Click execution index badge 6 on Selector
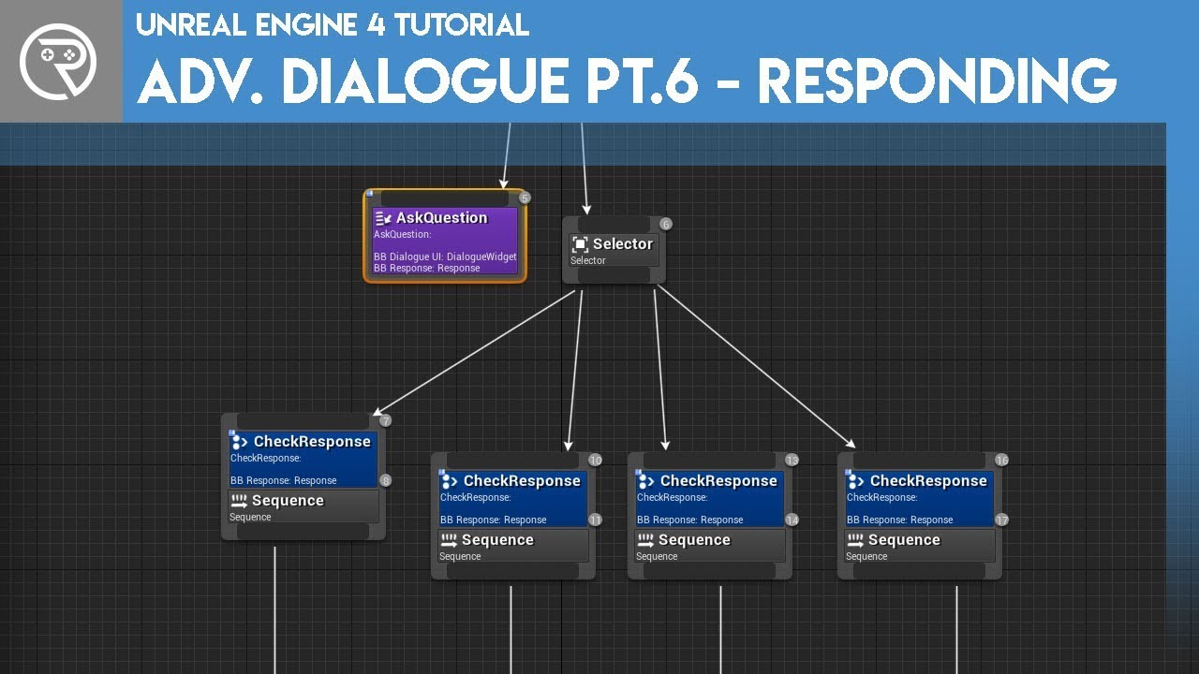The image size is (1199, 674). [x=666, y=224]
